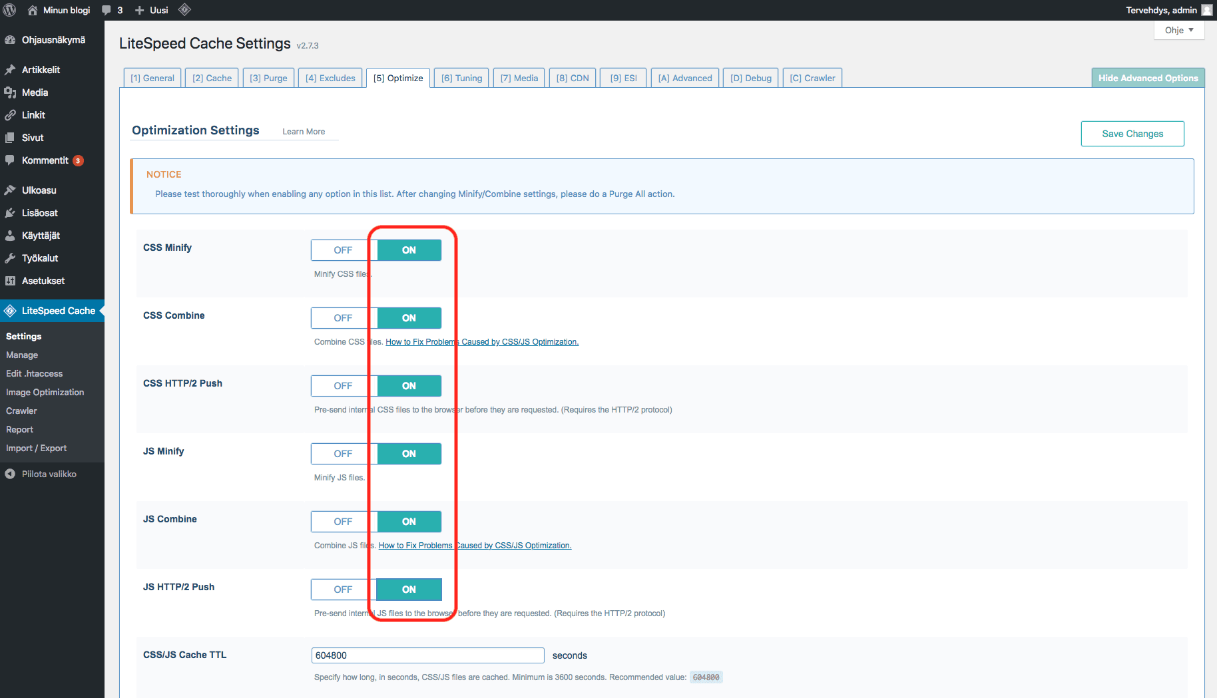Image resolution: width=1217 pixels, height=698 pixels.
Task: Open the [6] Tuning tab
Action: [x=461, y=78]
